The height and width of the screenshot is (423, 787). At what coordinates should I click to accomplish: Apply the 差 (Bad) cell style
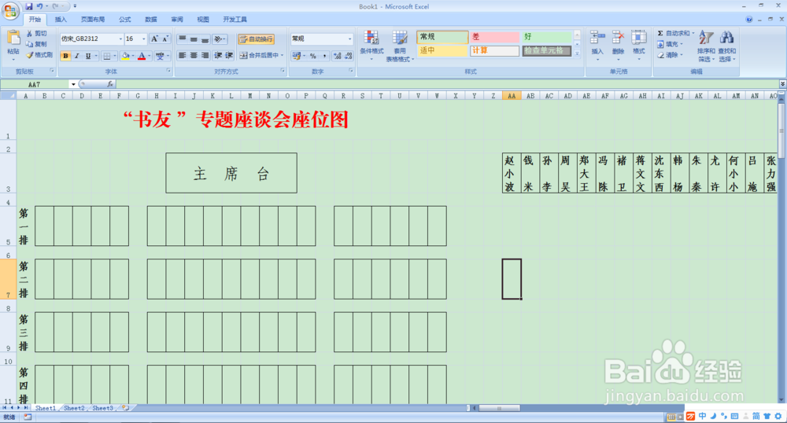(494, 37)
